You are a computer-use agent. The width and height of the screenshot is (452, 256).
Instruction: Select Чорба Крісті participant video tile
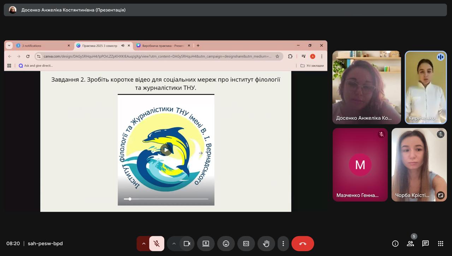(419, 164)
